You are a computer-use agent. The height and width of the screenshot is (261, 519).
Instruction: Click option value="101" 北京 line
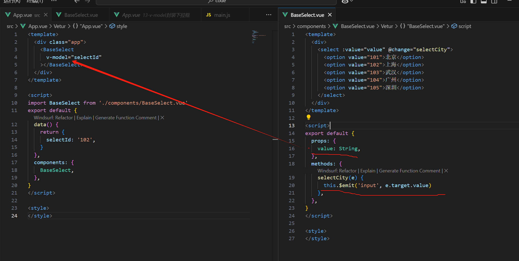tap(374, 57)
